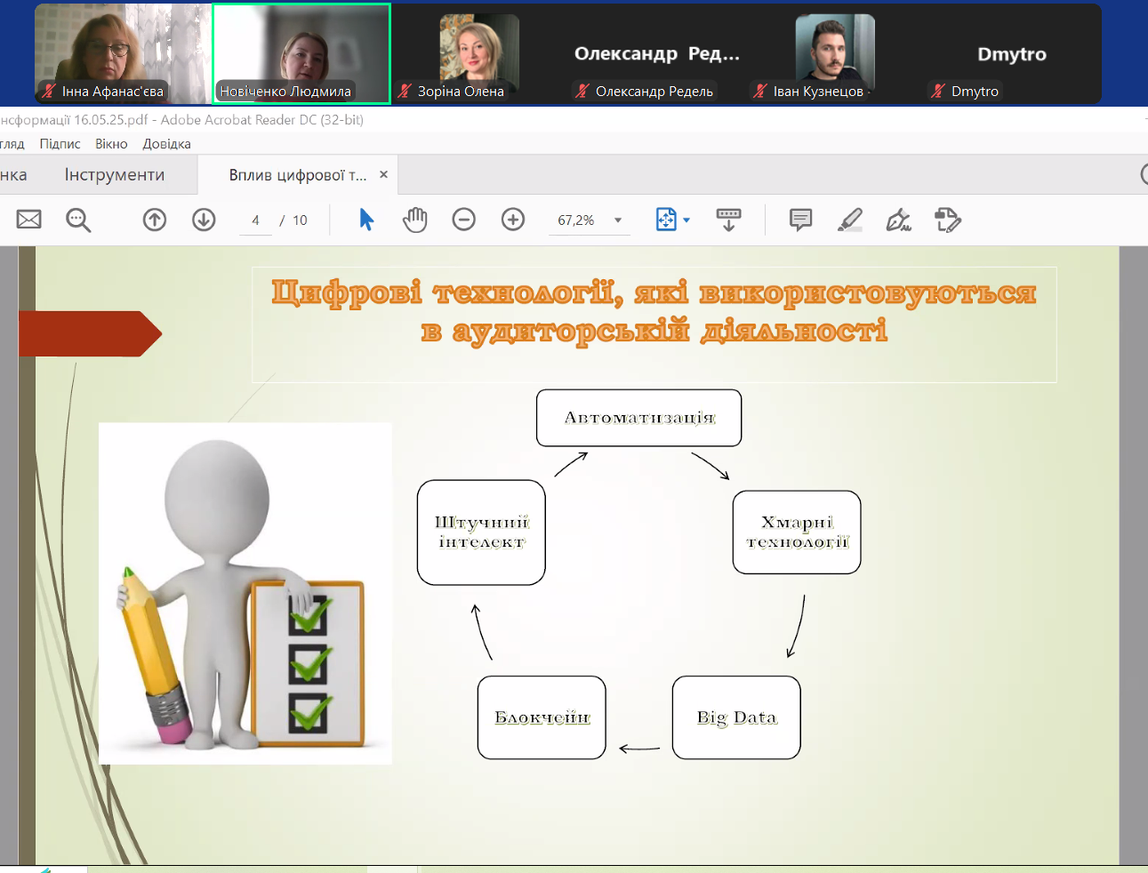Zoom in with the plus button
This screenshot has width=1148, height=873.
(513, 220)
